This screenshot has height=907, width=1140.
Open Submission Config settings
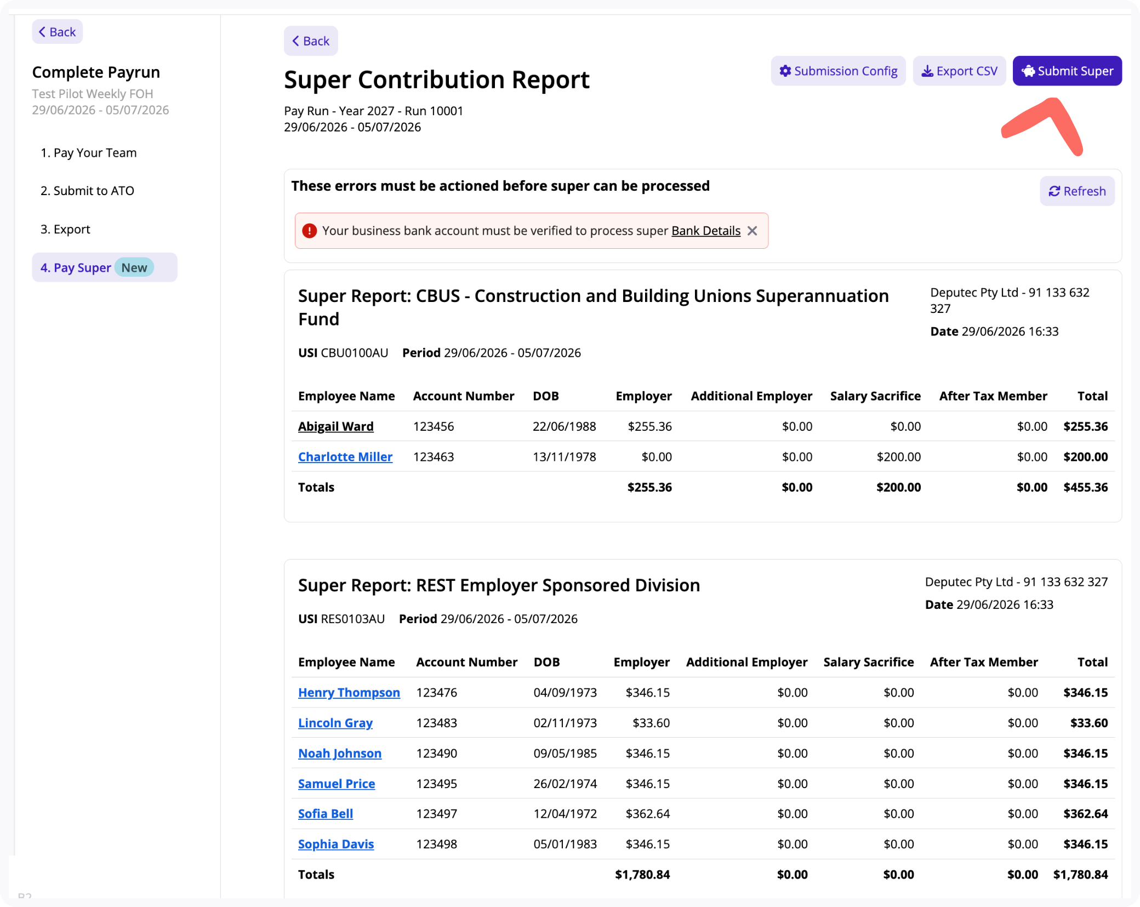[838, 71]
